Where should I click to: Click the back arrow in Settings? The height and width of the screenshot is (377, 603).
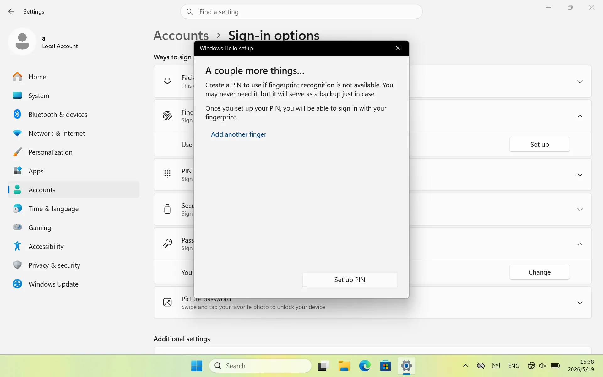(11, 12)
